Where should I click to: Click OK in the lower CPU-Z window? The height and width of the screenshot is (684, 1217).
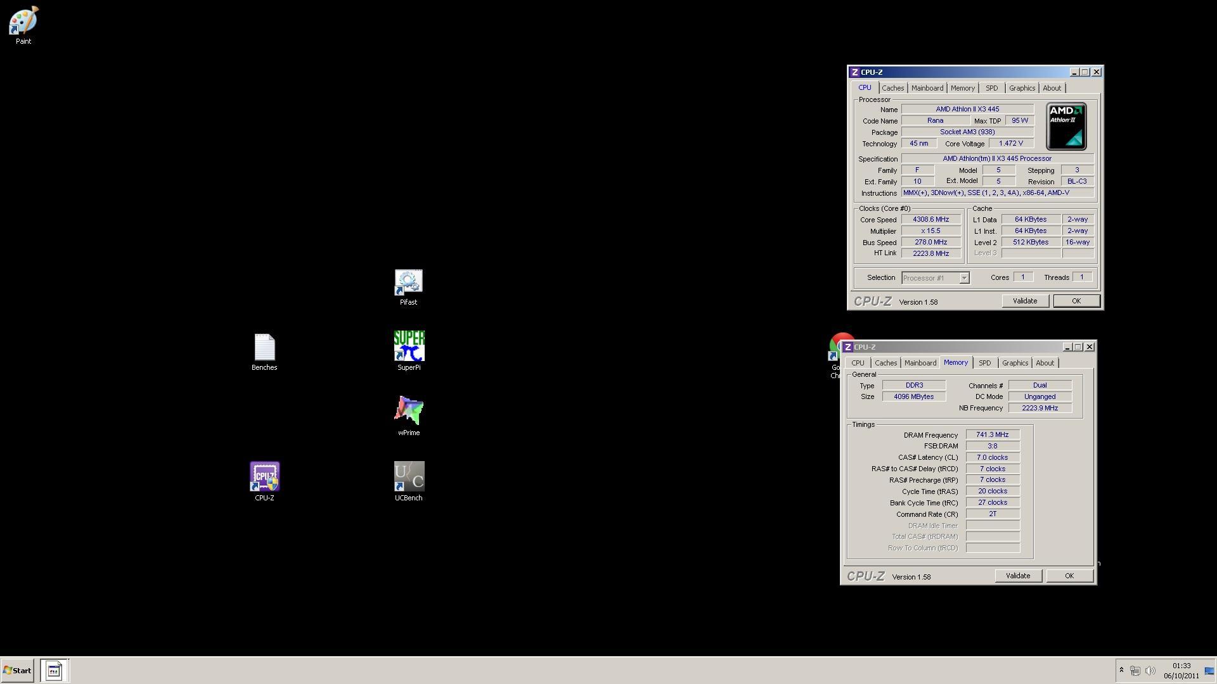tap(1069, 576)
